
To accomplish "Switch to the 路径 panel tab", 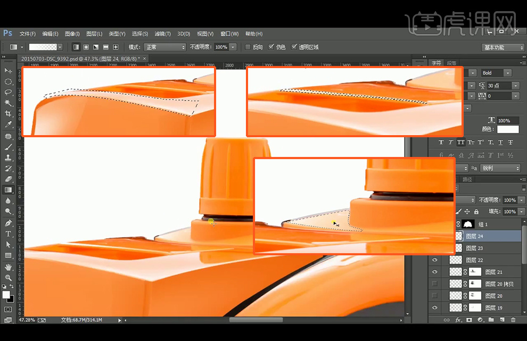I will (467, 179).
